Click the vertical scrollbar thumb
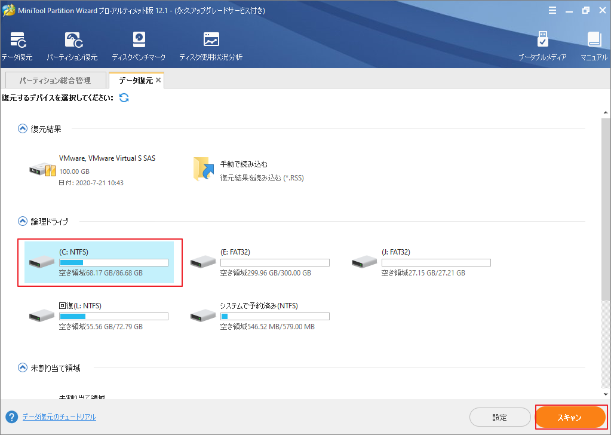This screenshot has height=435, width=611. pyautogui.click(x=606, y=209)
